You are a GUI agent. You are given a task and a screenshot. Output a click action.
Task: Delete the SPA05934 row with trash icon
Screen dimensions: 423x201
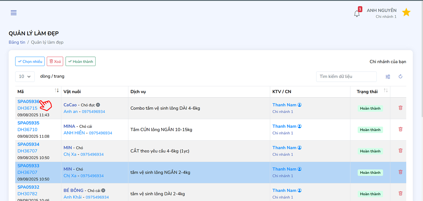400,151
